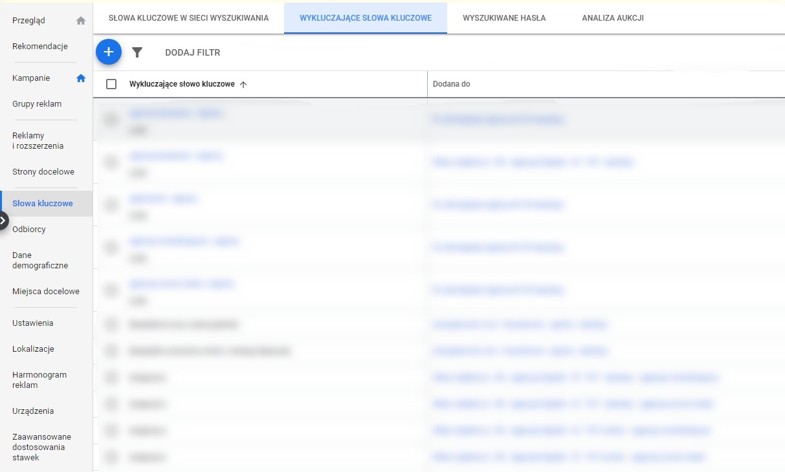Image resolution: width=785 pixels, height=472 pixels.
Task: Open Harmonogram reklam settings
Action: [39, 380]
